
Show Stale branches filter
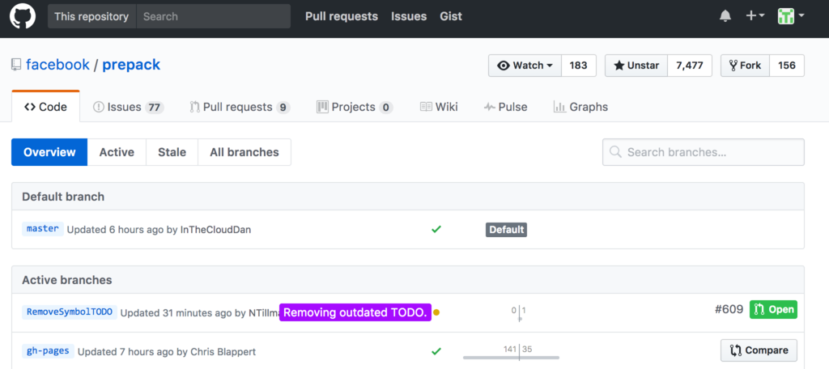[172, 152]
